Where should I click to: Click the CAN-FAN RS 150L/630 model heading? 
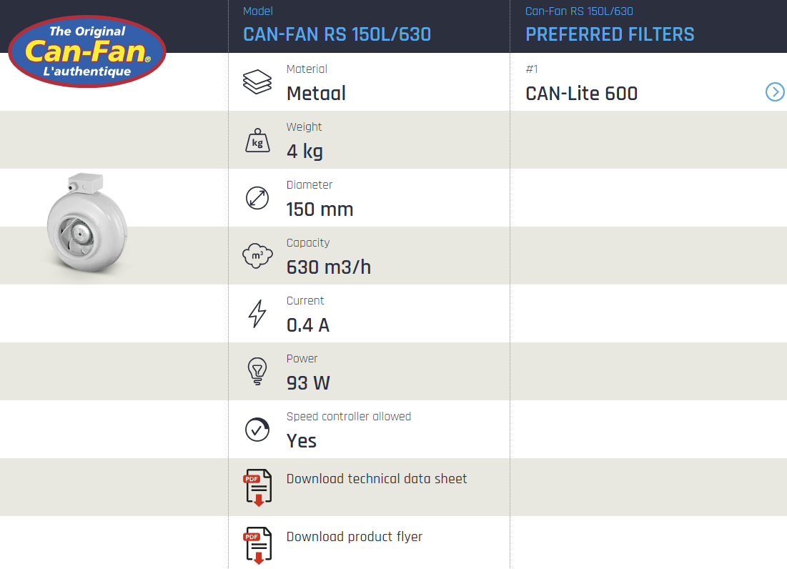click(337, 34)
